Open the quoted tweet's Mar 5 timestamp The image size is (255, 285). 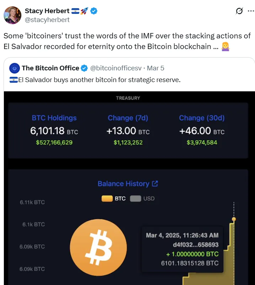[x=156, y=68]
